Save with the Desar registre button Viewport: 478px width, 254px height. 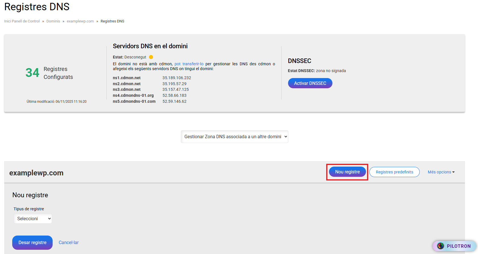[x=32, y=243]
